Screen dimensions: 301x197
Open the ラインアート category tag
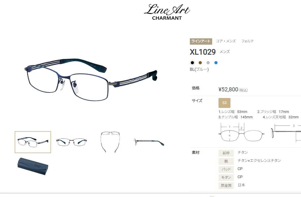tap(201, 41)
